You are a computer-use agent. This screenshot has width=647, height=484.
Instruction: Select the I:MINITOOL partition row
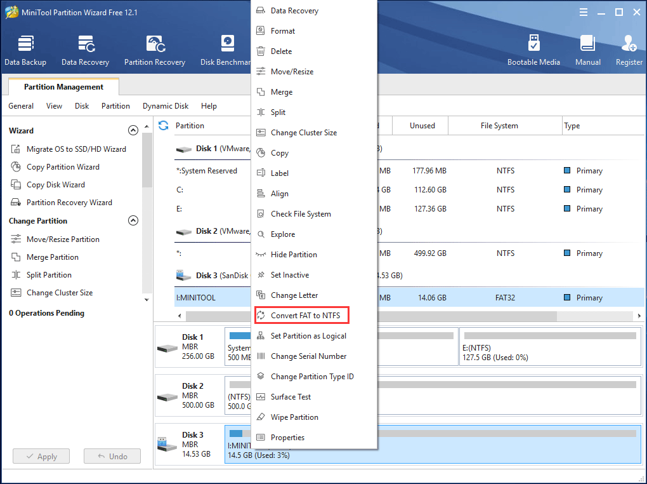point(409,297)
